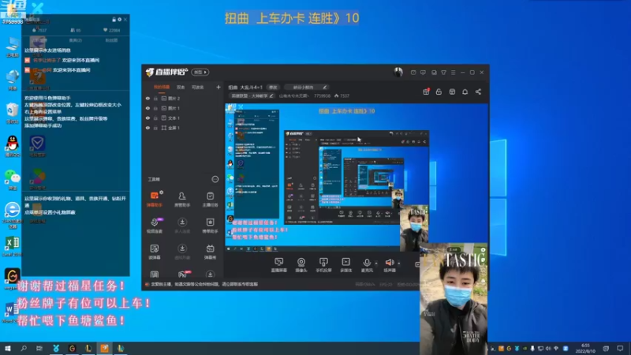Open the QQ desktop shortcut
Viewport: 631px width, 355px height.
click(13, 146)
